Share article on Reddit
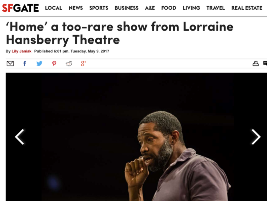The height and width of the screenshot is (201, 267). pyautogui.click(x=69, y=64)
